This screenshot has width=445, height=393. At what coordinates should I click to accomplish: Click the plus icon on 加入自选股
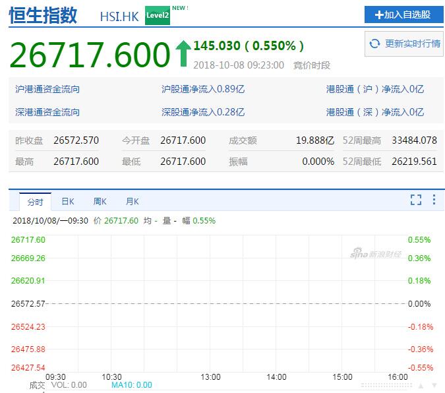click(x=379, y=15)
